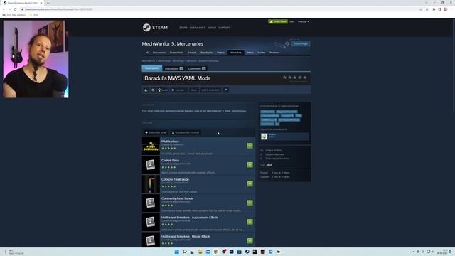Click the webcam video overlay
Viewport: 455px width, 256px height.
pos(36,59)
